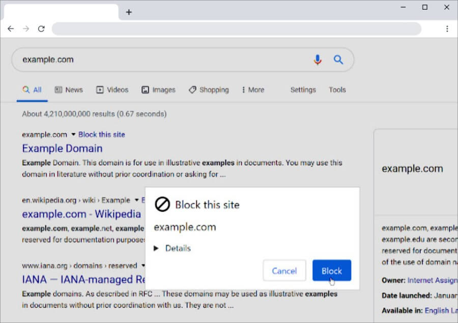The width and height of the screenshot is (458, 323).
Task: Switch to the Images tab
Action: point(158,90)
